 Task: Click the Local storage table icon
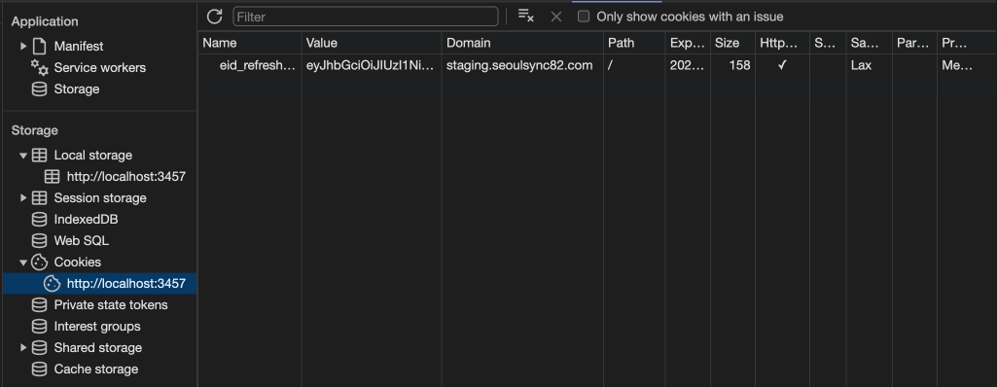point(40,155)
